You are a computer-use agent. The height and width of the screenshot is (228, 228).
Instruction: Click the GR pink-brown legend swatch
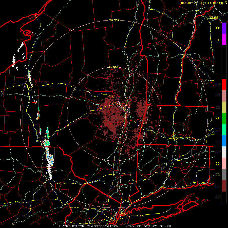click(224, 96)
